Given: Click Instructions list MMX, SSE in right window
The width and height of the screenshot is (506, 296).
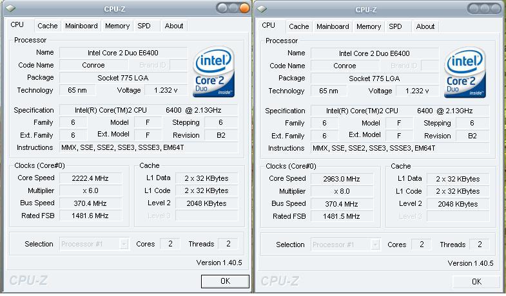Looking at the screenshot, I should point(400,148).
